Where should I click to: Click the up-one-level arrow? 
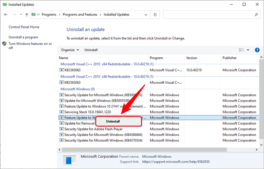[x=26, y=15]
